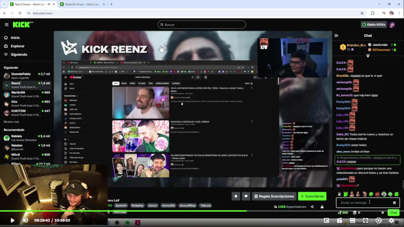Click the report warning triangle icon
The width and height of the screenshot is (404, 227).
coord(322,207)
